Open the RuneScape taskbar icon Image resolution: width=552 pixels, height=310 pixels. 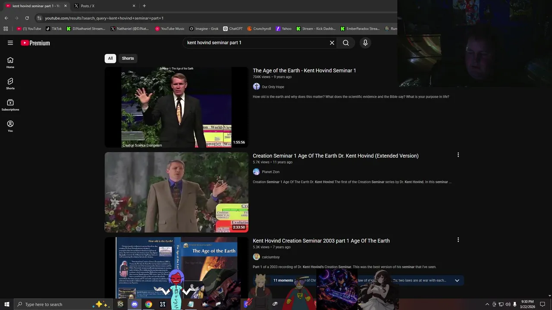point(120,304)
